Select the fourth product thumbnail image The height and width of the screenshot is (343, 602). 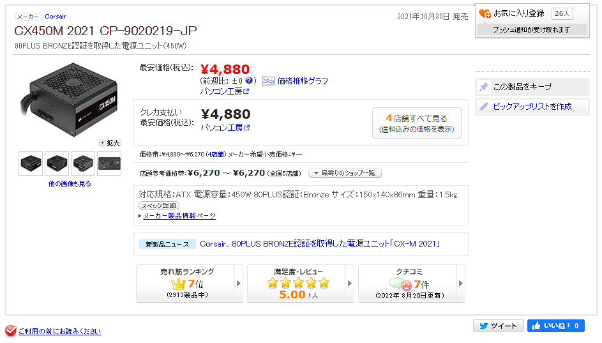109,164
